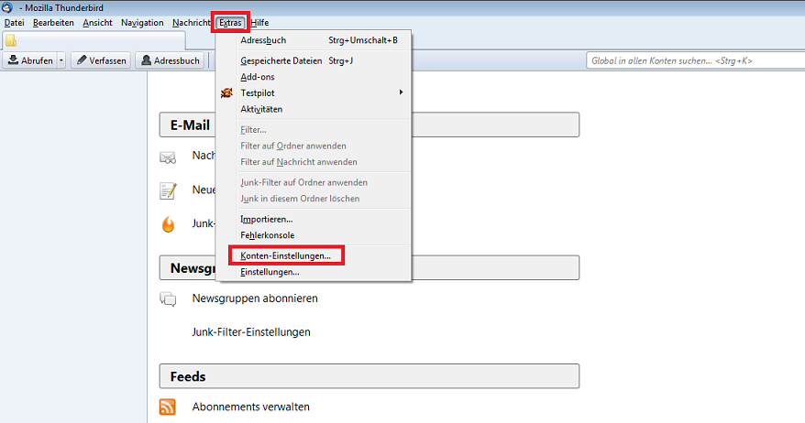Open the Navigation menu
805x423 pixels.
pos(142,23)
